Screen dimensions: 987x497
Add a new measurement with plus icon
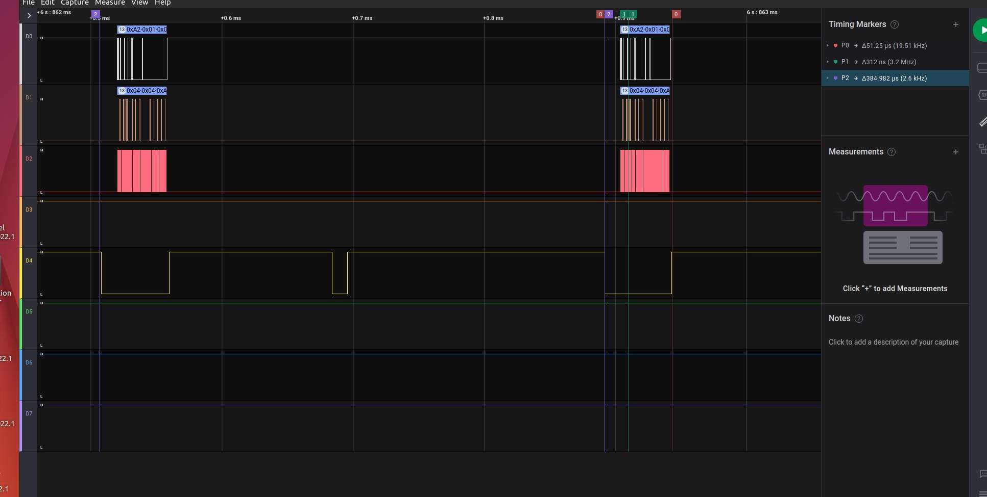pos(956,152)
